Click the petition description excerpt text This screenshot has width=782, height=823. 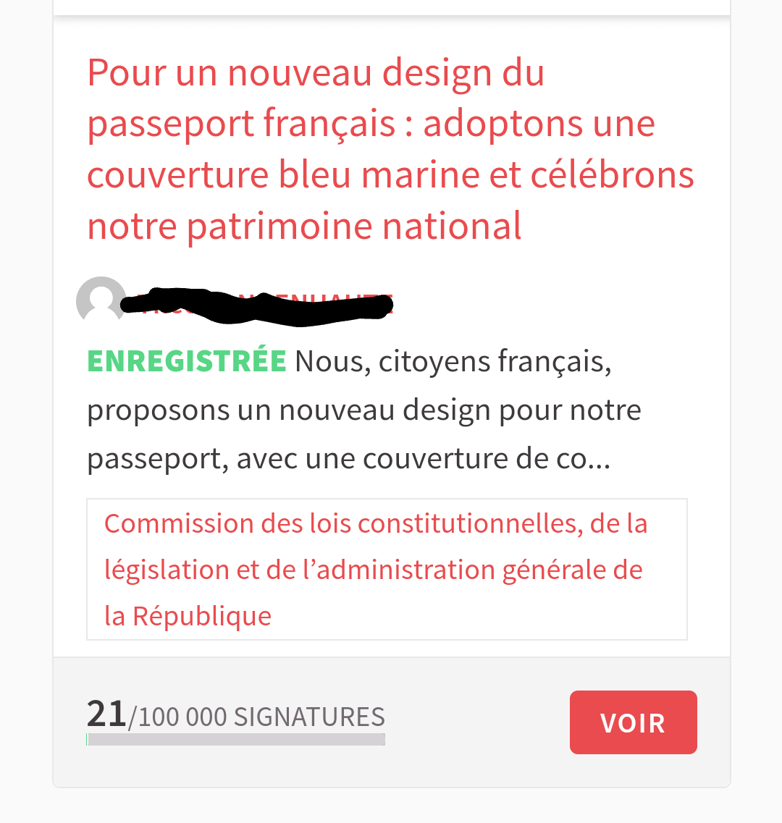pyautogui.click(x=363, y=410)
